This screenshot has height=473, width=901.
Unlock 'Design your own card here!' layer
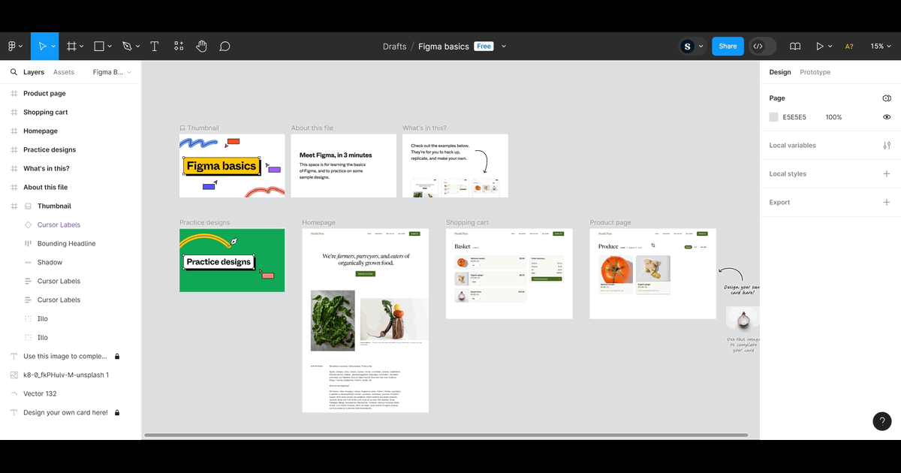[117, 412]
